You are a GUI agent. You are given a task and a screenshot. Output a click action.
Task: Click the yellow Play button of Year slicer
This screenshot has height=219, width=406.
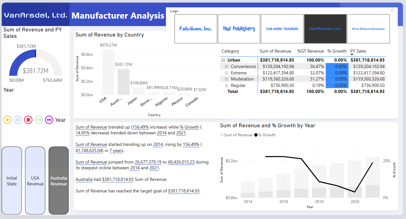click(7, 120)
